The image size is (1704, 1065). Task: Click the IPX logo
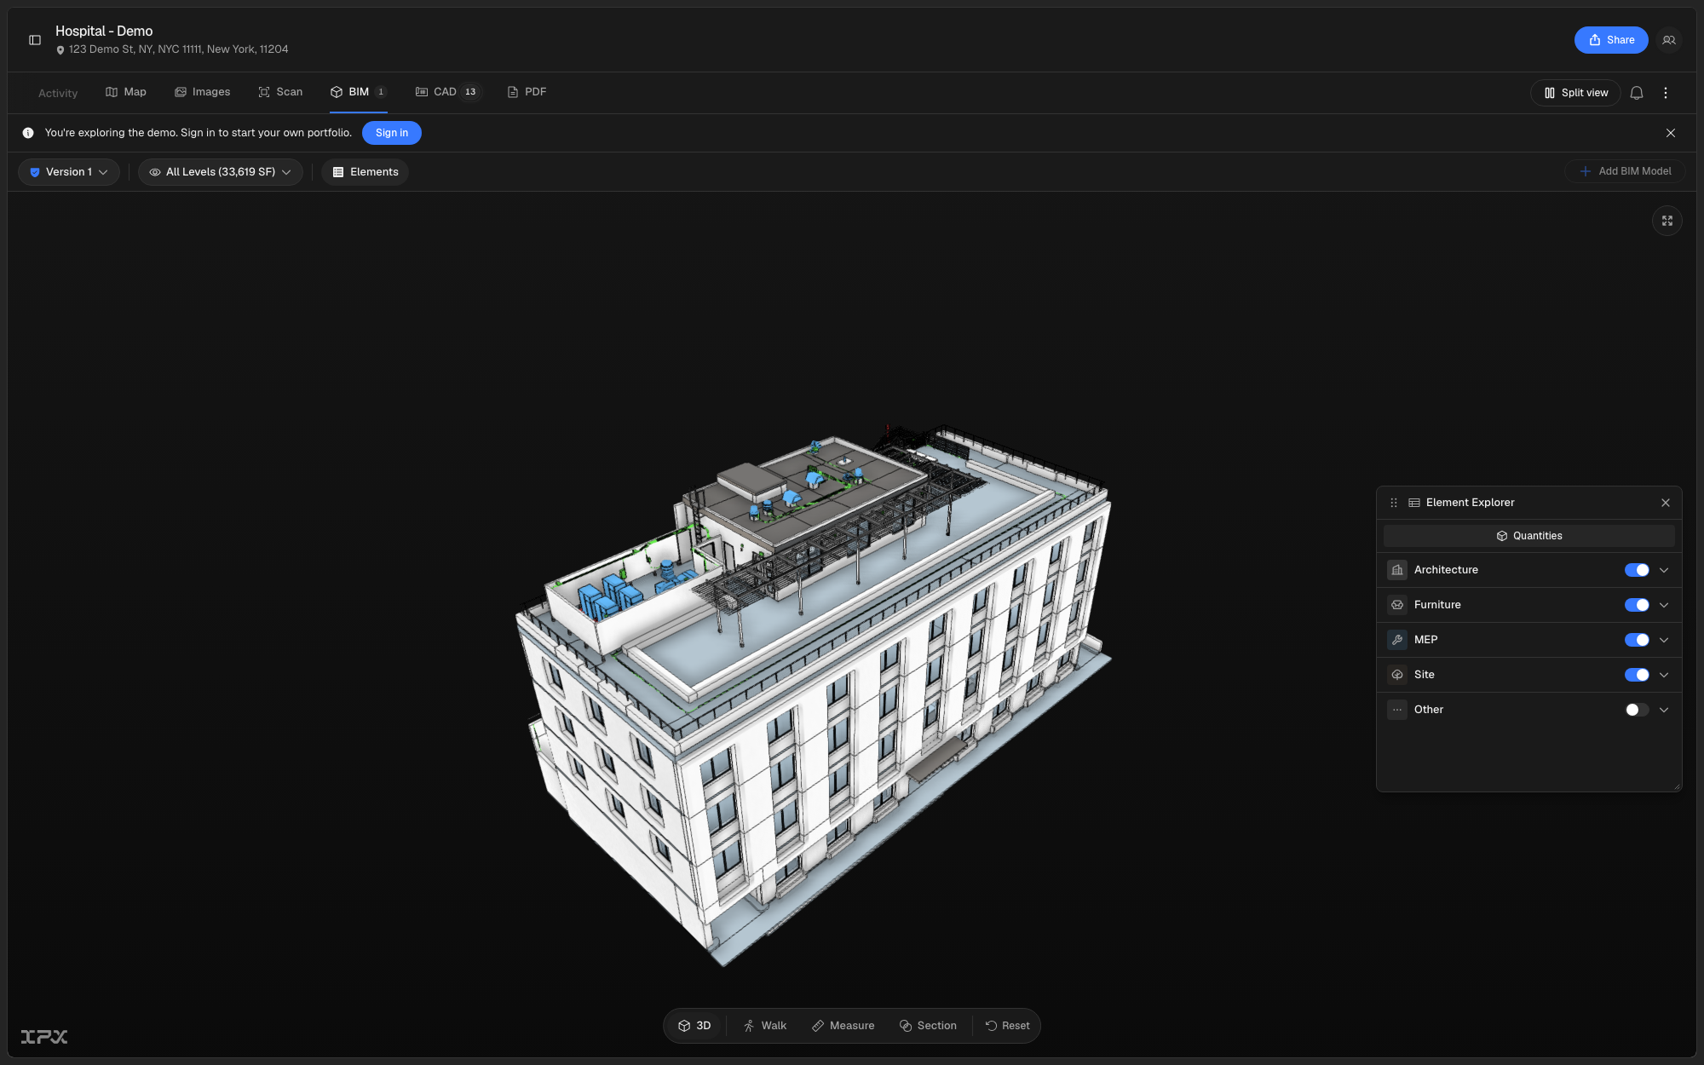44,1037
